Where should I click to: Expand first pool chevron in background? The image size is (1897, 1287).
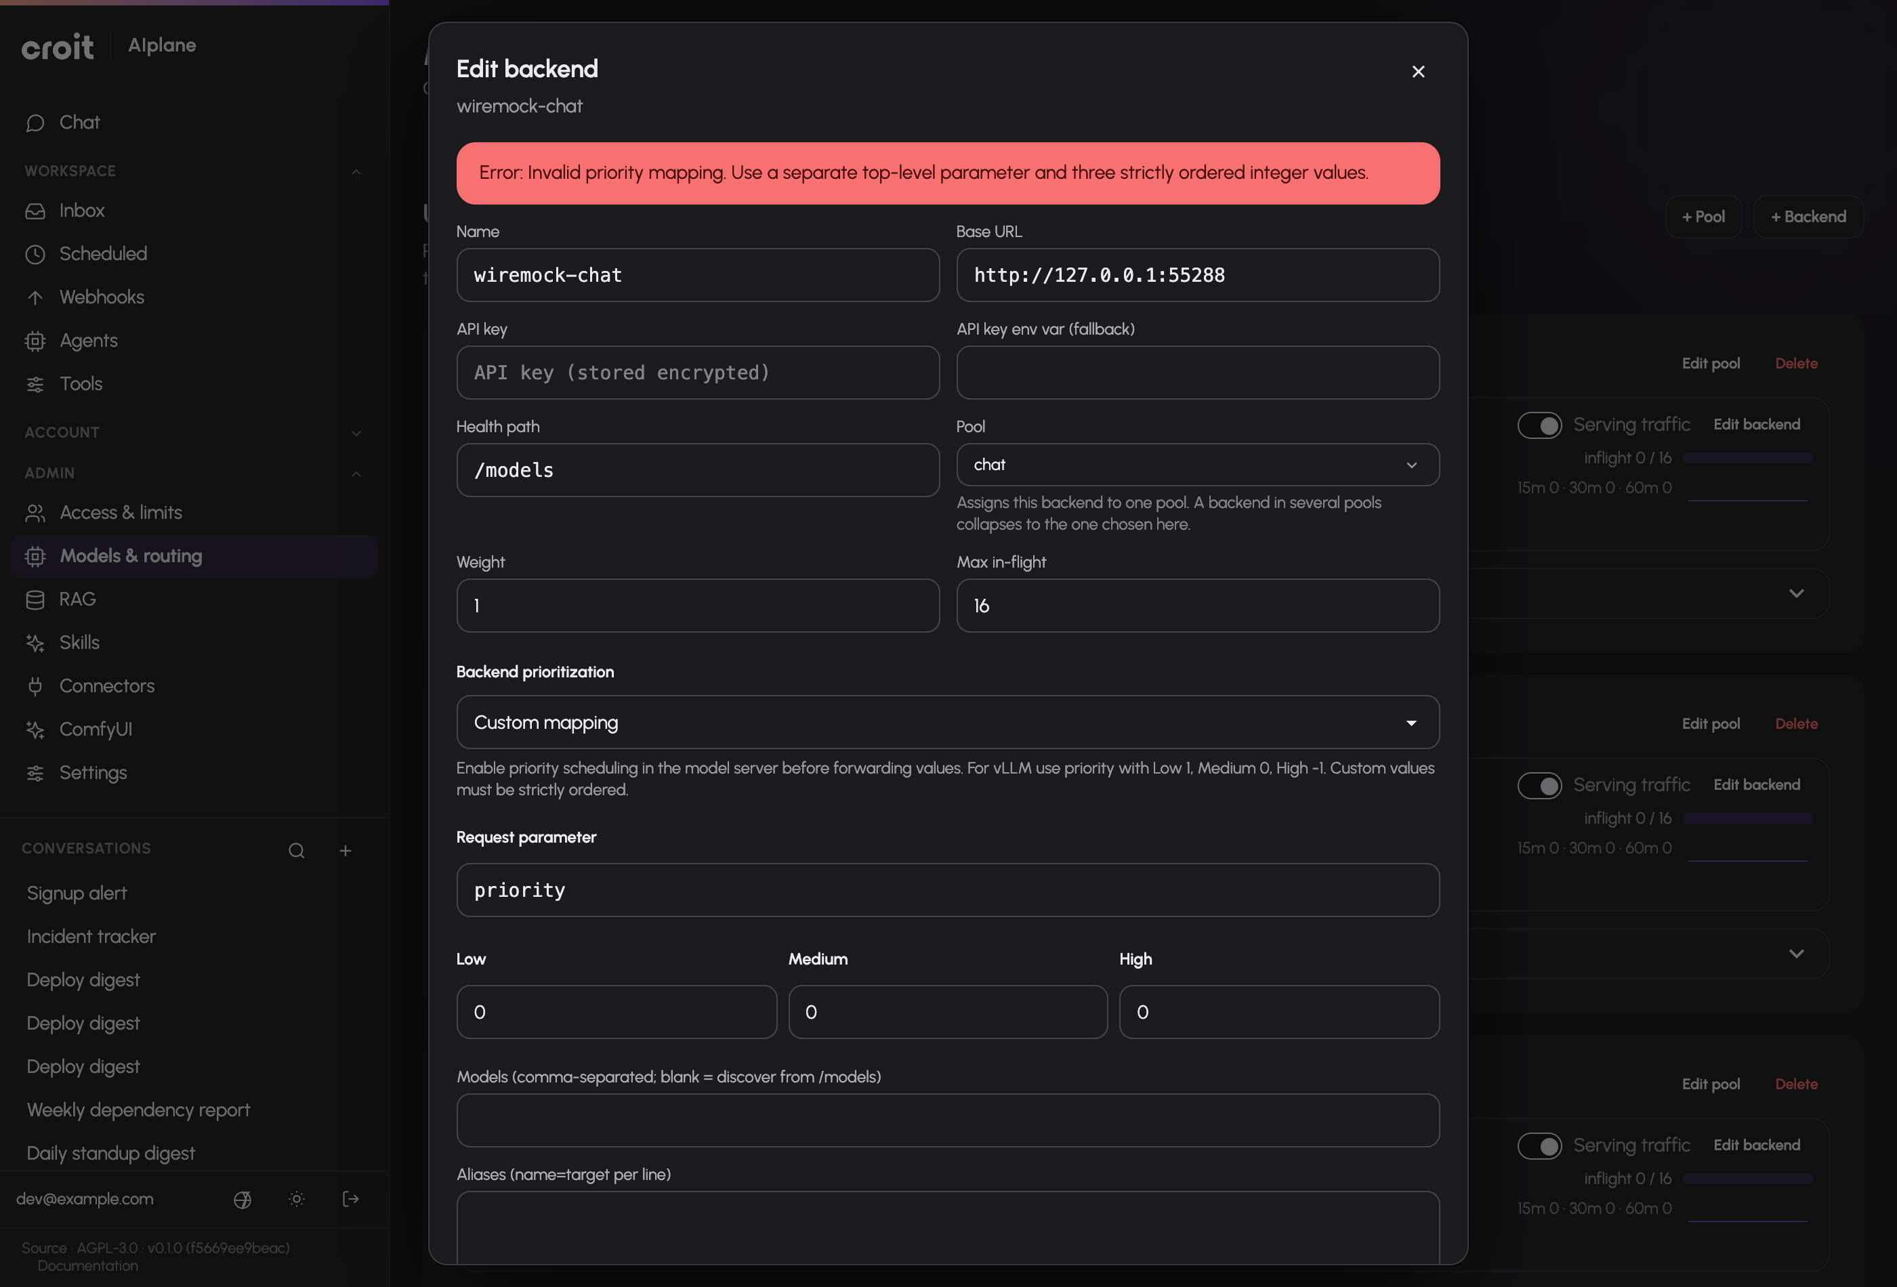point(1797,593)
